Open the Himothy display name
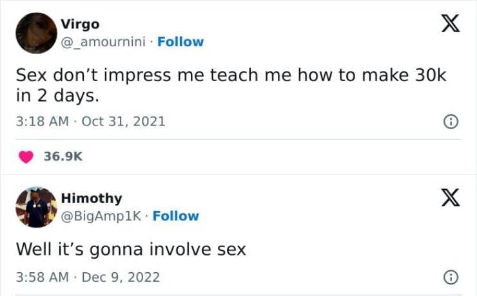477x296 pixels. click(x=91, y=198)
